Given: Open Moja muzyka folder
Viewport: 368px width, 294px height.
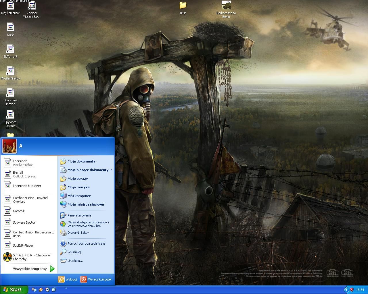Looking at the screenshot, I should point(86,187).
